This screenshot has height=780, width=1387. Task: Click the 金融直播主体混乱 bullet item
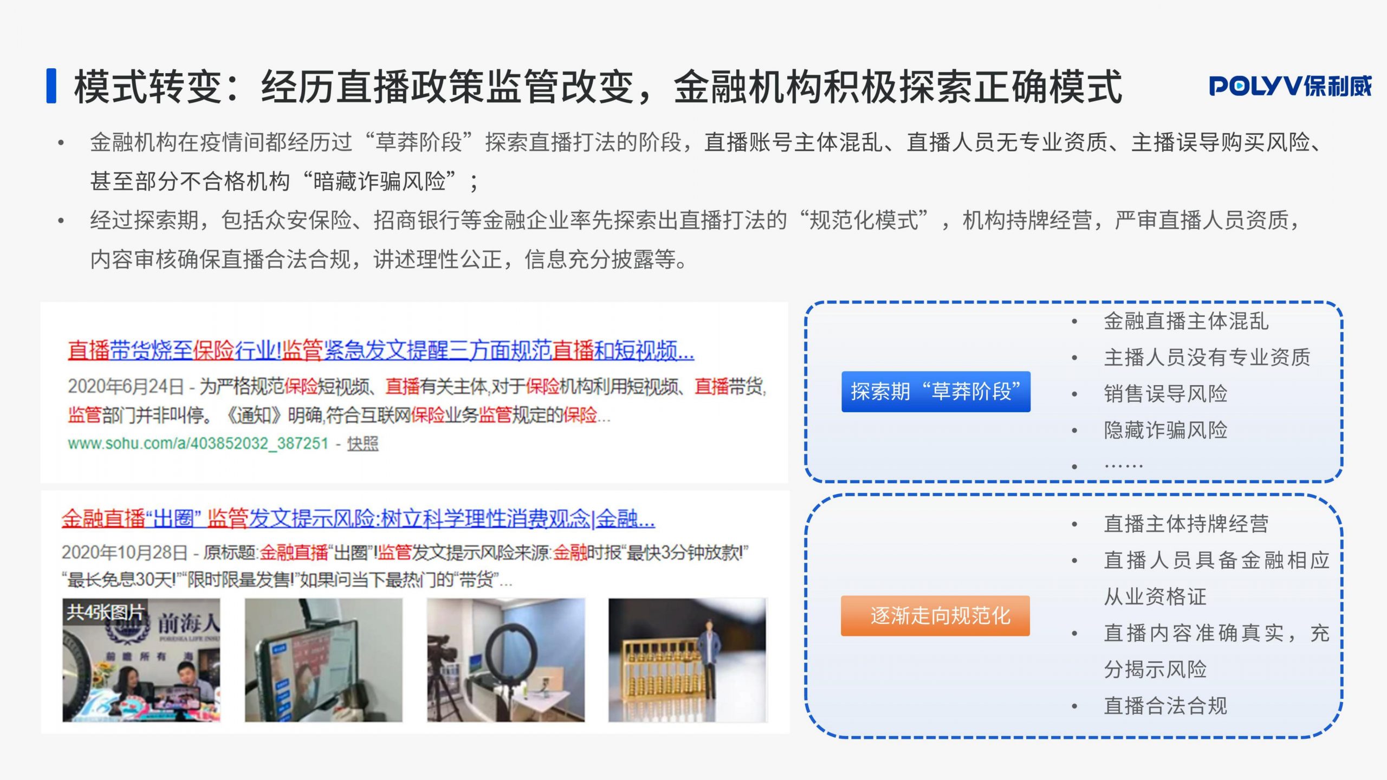point(1186,321)
